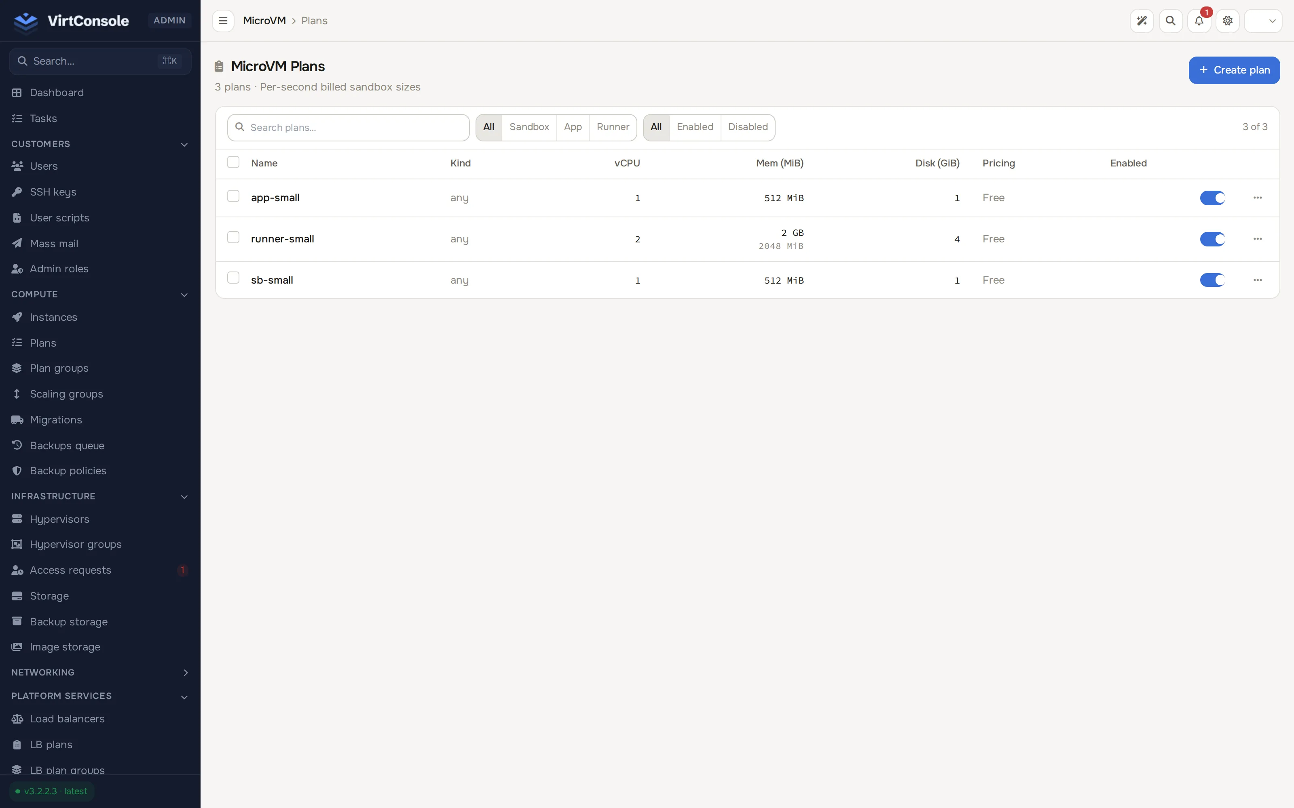This screenshot has width=1294, height=808.
Task: Open row actions menu for runner-small
Action: (1258, 239)
